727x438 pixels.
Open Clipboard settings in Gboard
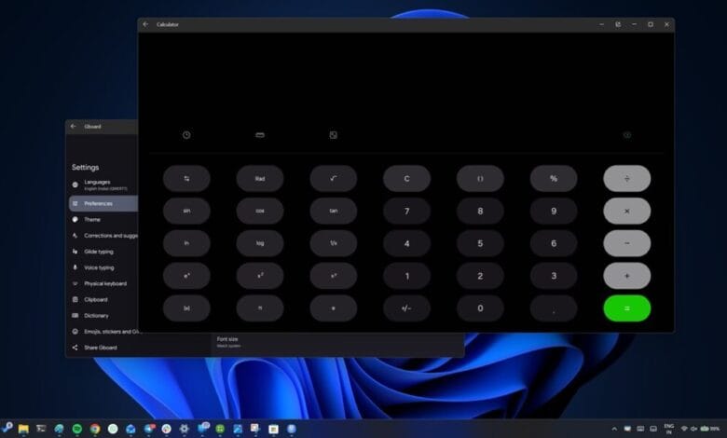point(95,299)
